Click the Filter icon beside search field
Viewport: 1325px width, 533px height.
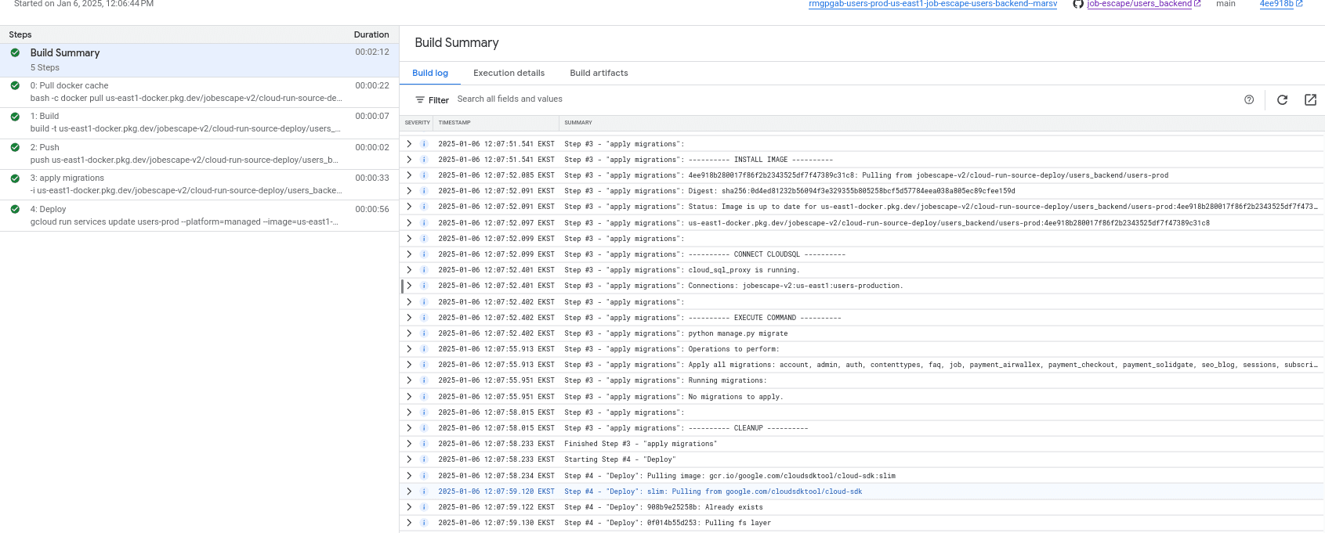coord(421,100)
